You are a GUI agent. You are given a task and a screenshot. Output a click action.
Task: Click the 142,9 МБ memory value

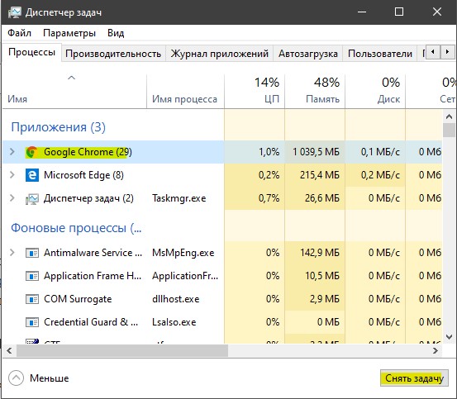click(320, 253)
